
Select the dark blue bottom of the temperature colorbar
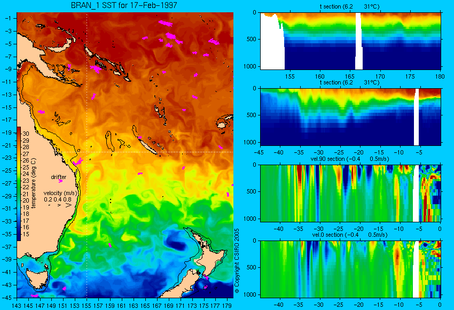click(x=19, y=236)
